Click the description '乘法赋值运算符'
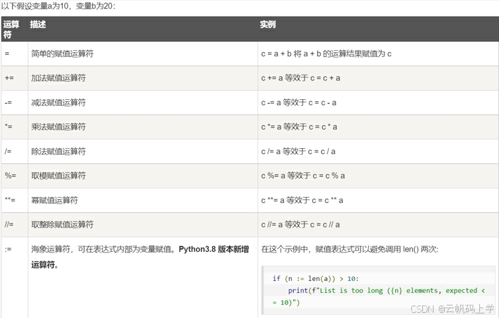 (58, 126)
